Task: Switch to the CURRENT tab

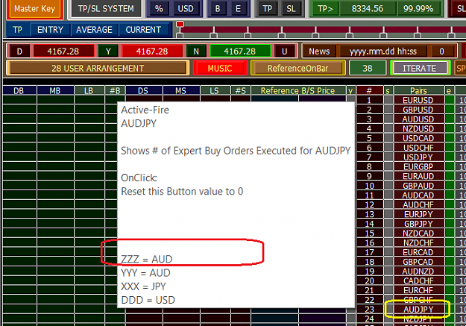Action: point(143,30)
